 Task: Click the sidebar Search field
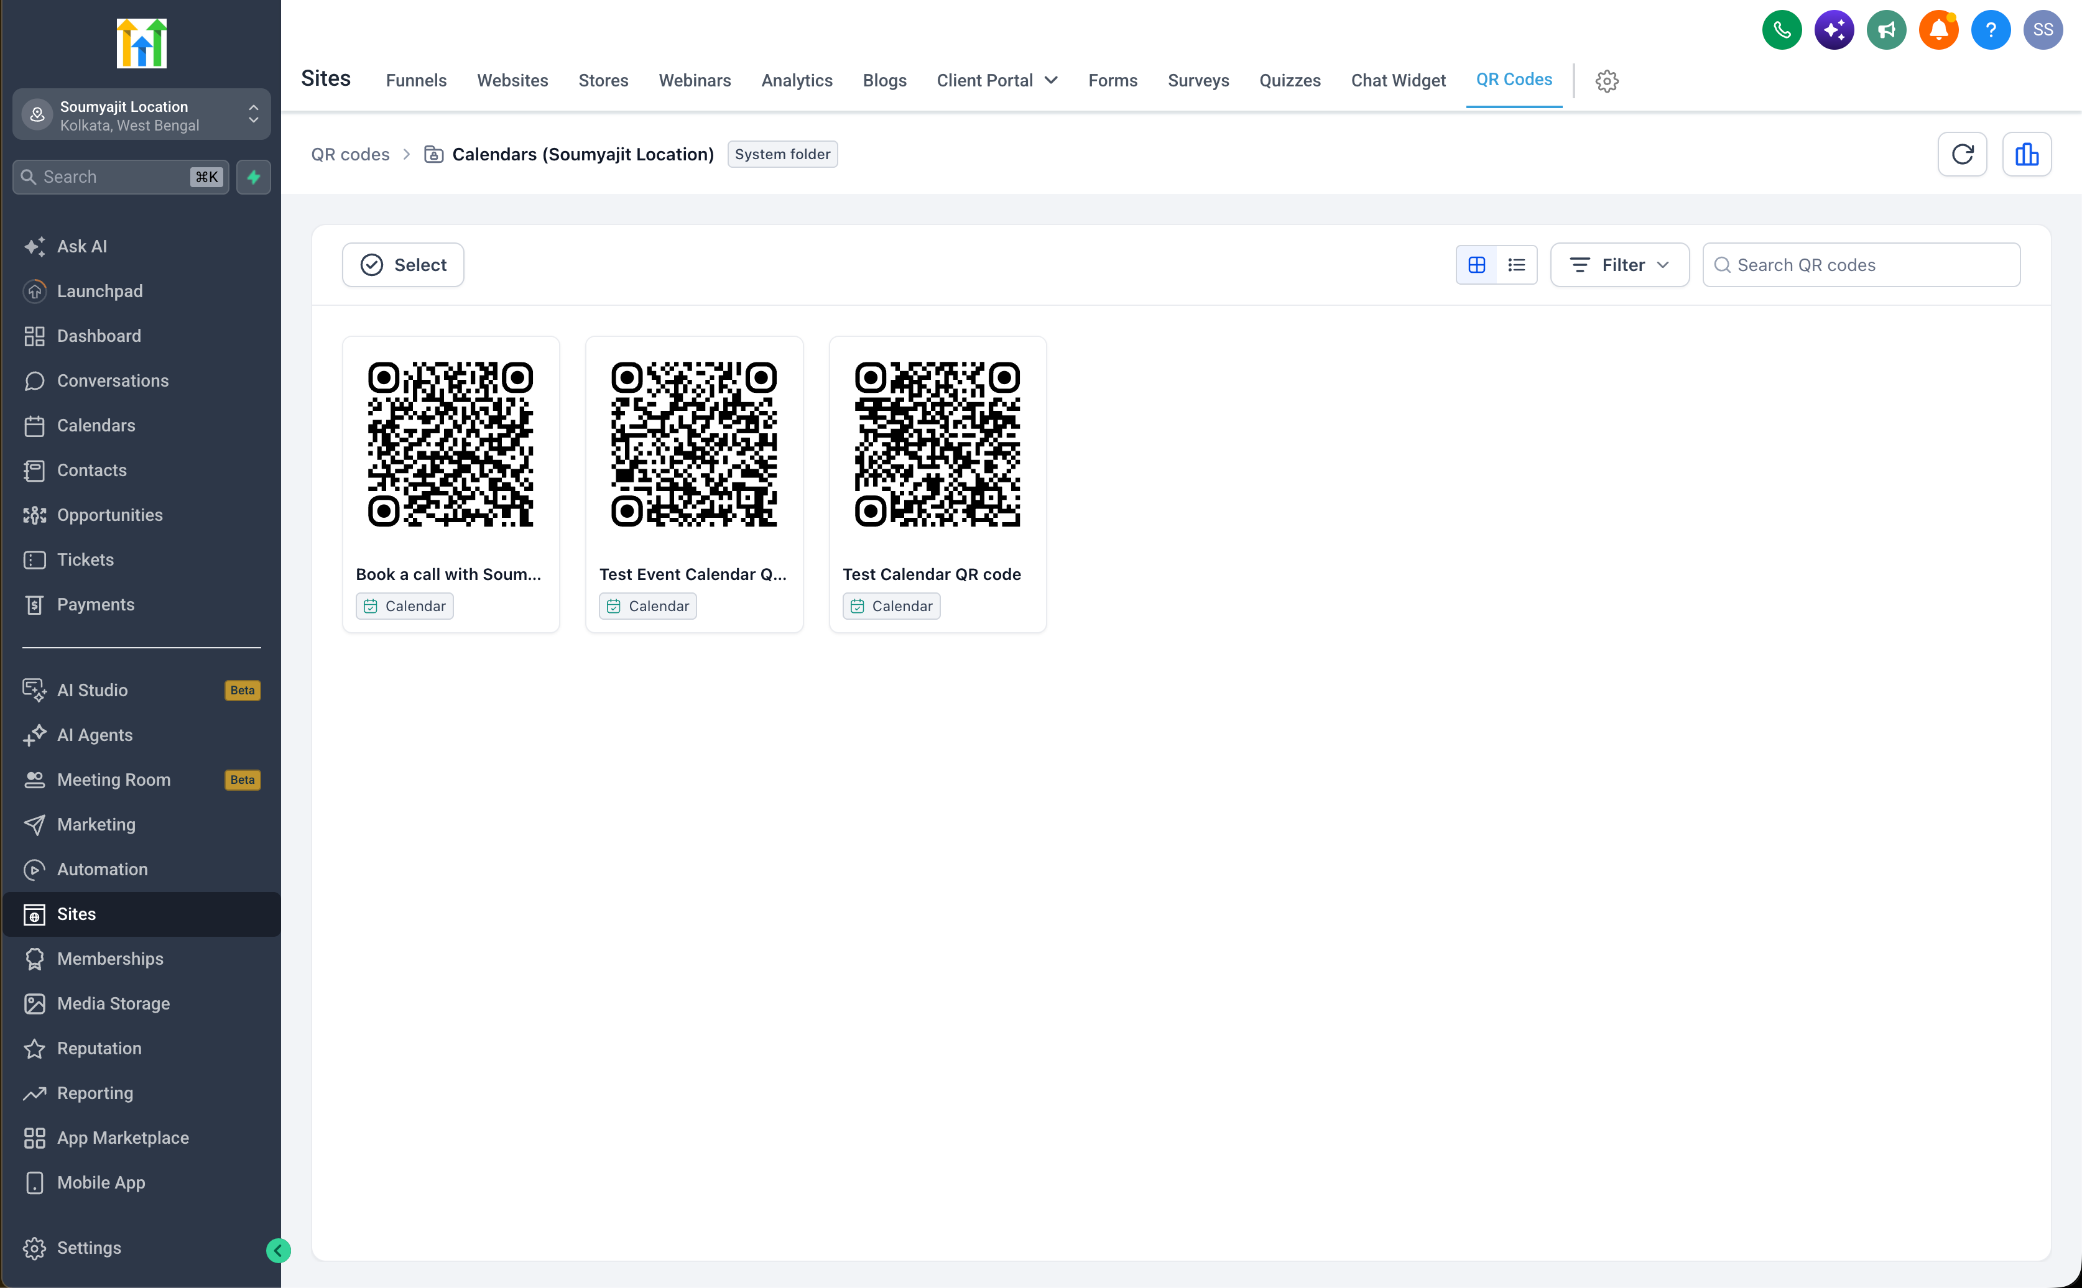pos(121,177)
